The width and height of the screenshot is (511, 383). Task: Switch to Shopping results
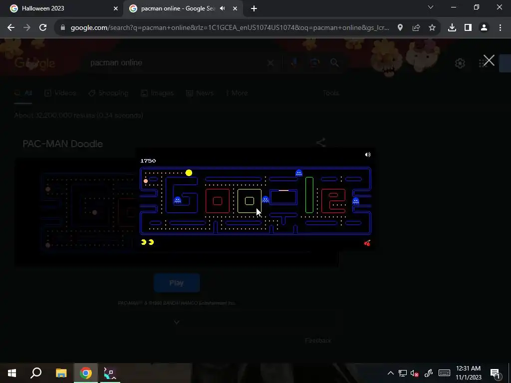coord(108,93)
